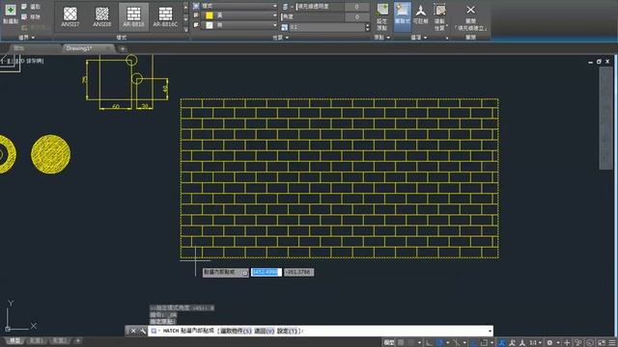Select the ANSI37 hatch pattern

pos(70,16)
